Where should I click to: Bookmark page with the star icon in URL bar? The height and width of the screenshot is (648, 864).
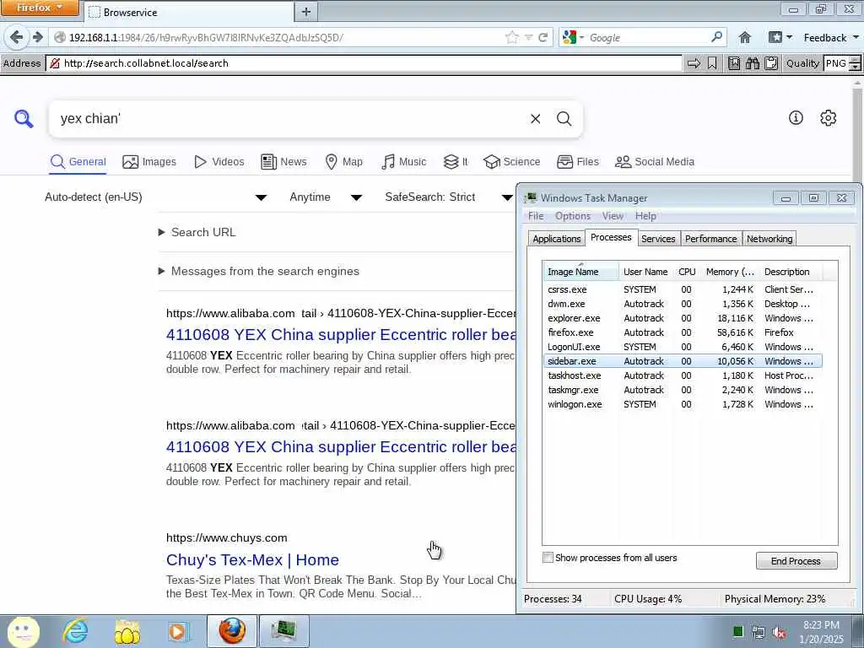511,37
